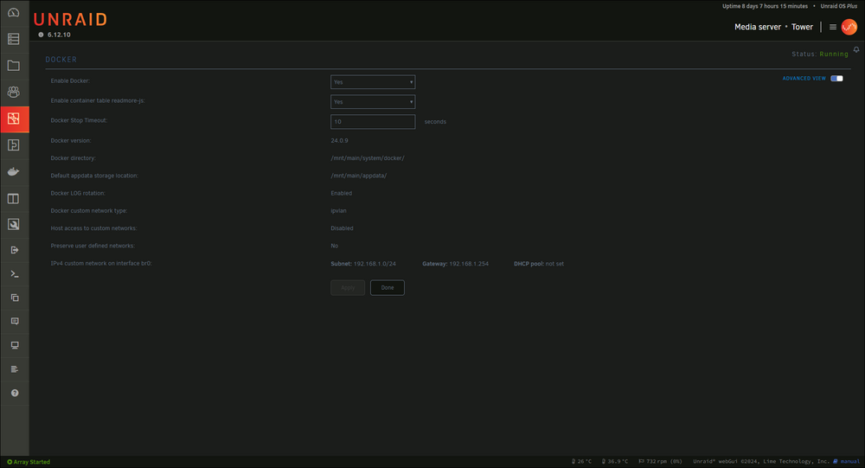Click the Preserve user defined networks label
Screen dimensions: 865x468
click(x=93, y=247)
